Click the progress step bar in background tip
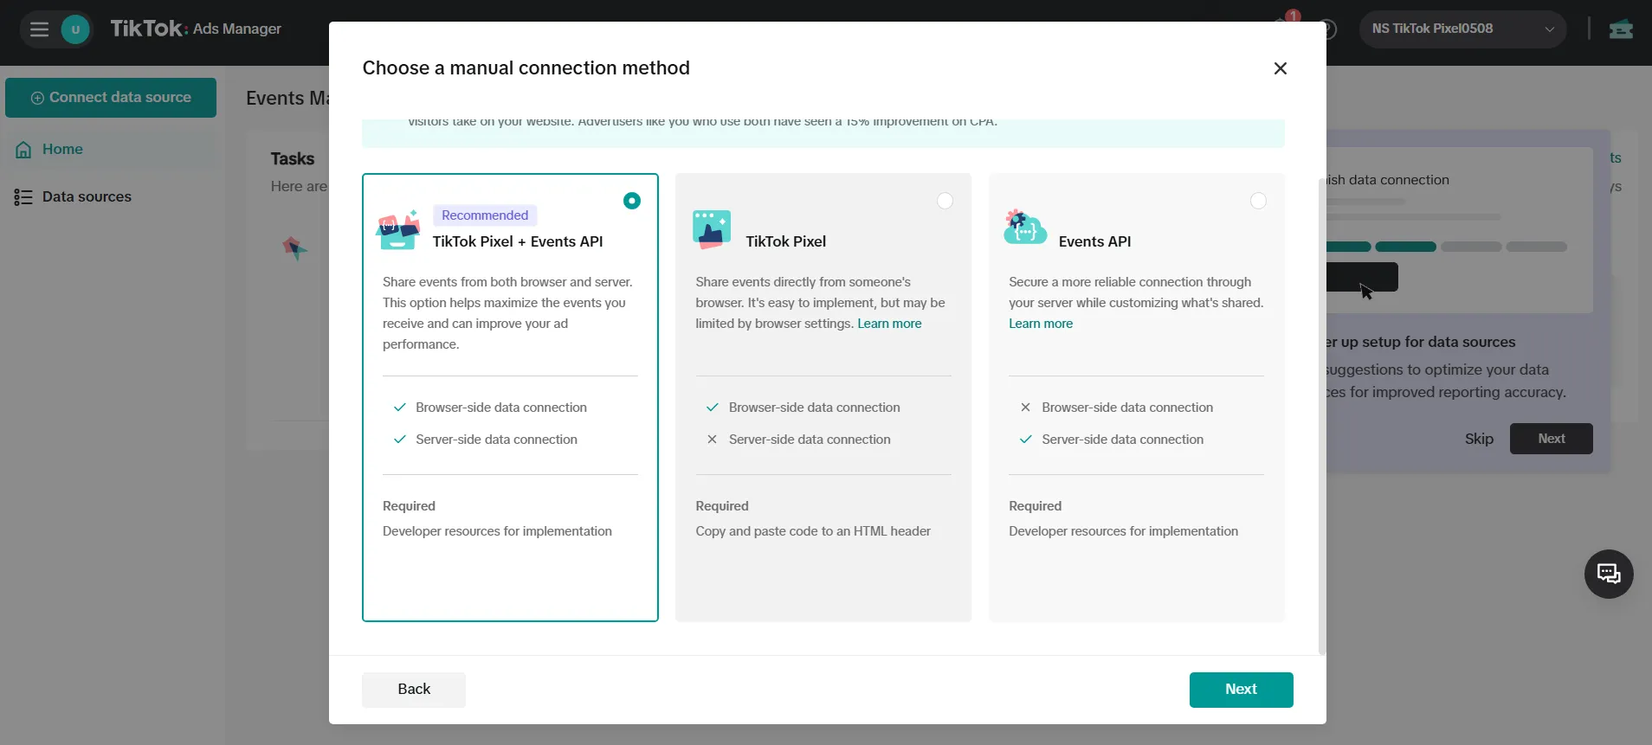The image size is (1652, 745). click(x=1445, y=247)
